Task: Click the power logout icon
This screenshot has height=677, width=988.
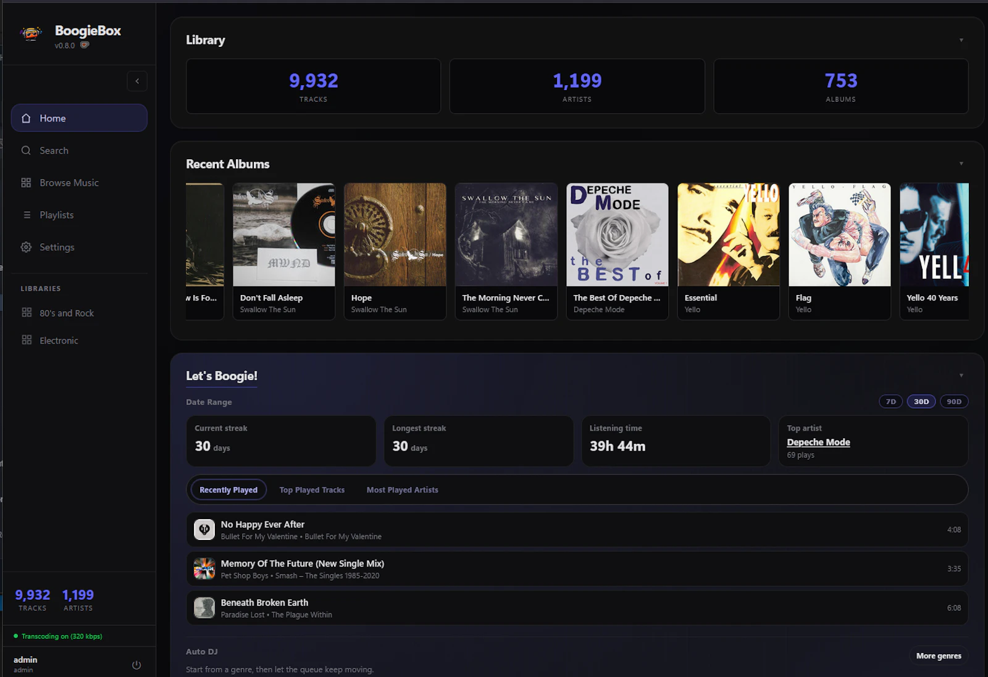Action: click(136, 665)
